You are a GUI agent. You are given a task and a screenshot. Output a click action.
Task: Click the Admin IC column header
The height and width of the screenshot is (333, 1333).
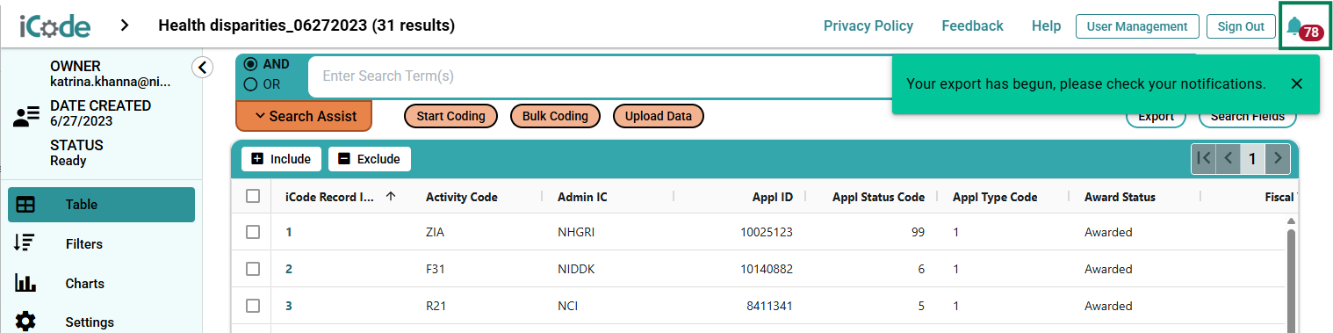582,197
